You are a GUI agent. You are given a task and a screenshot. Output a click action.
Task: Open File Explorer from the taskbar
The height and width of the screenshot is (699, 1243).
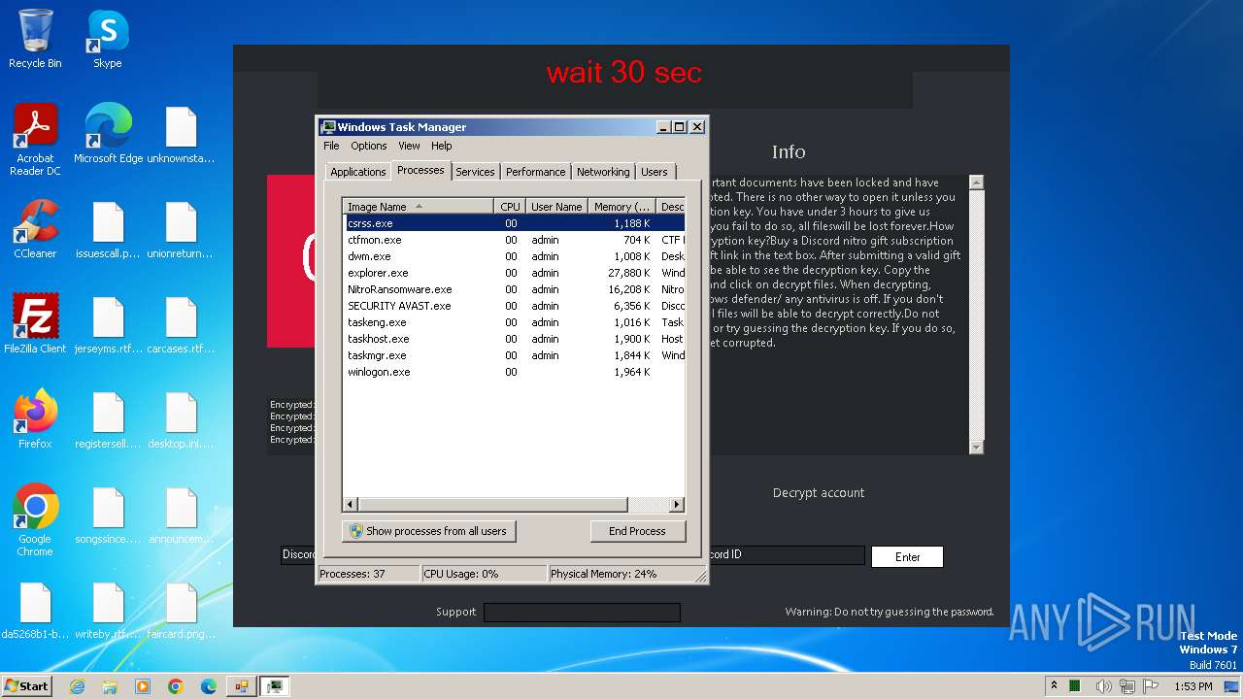click(110, 686)
